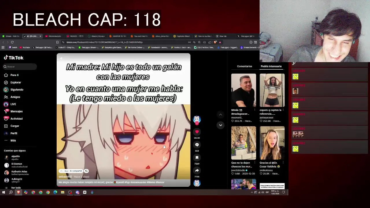Image resolution: width=370 pixels, height=208 pixels.
Task: Open the LIVE section
Action: 10,104
